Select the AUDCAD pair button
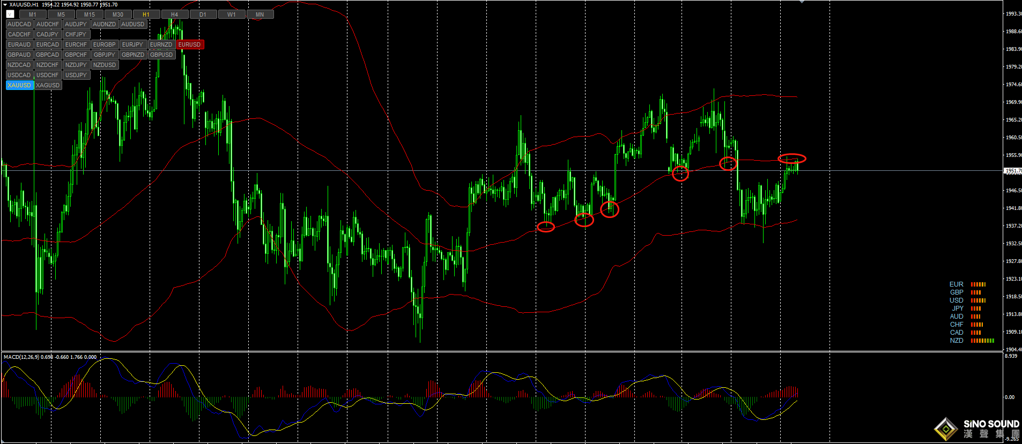This screenshot has height=444, width=1022. tap(19, 24)
